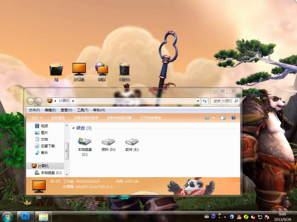
Task: Toggle the preview pane button
Action: (x=223, y=118)
